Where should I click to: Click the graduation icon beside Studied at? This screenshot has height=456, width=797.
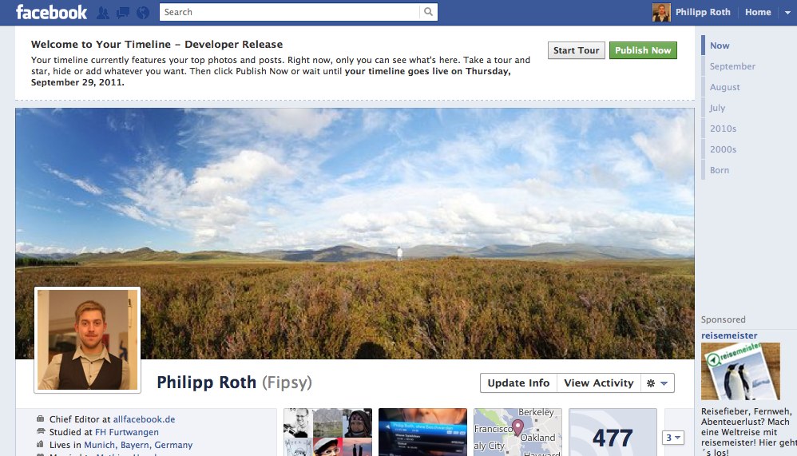coord(40,431)
